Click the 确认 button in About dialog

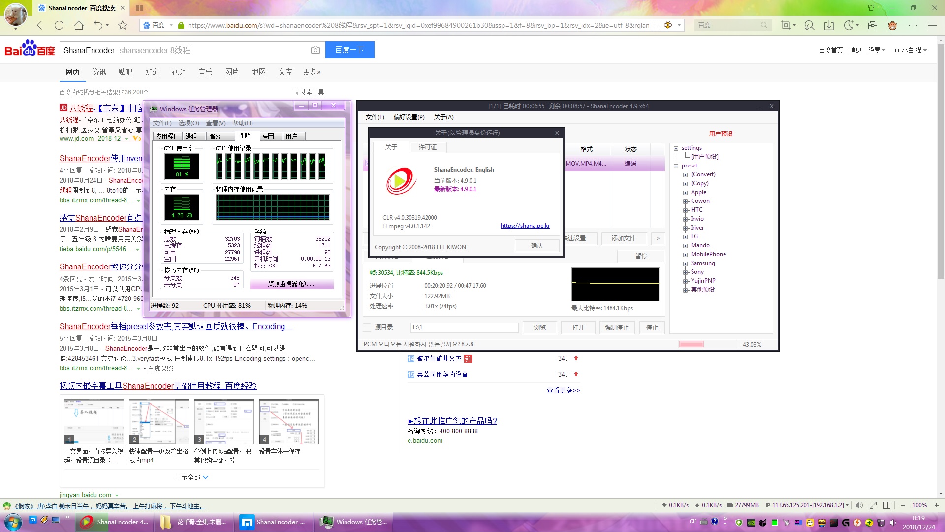536,246
